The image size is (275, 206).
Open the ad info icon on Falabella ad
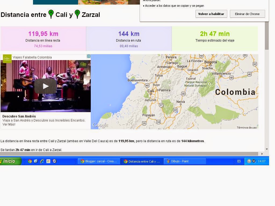[x=89, y=56]
